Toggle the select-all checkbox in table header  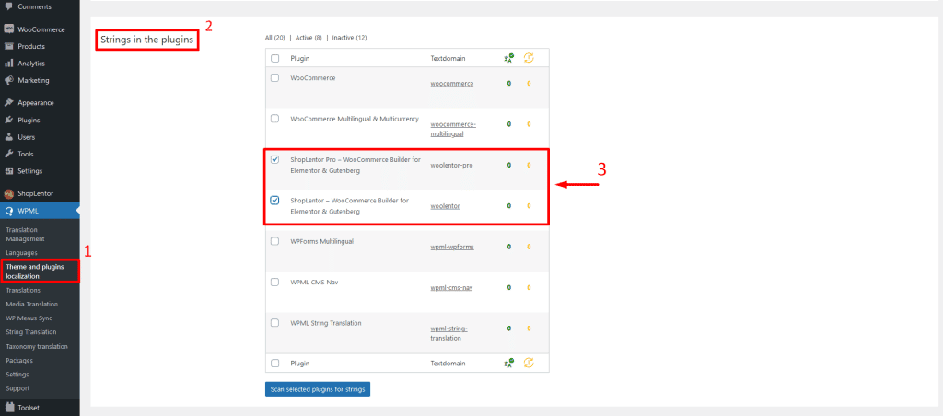click(274, 58)
